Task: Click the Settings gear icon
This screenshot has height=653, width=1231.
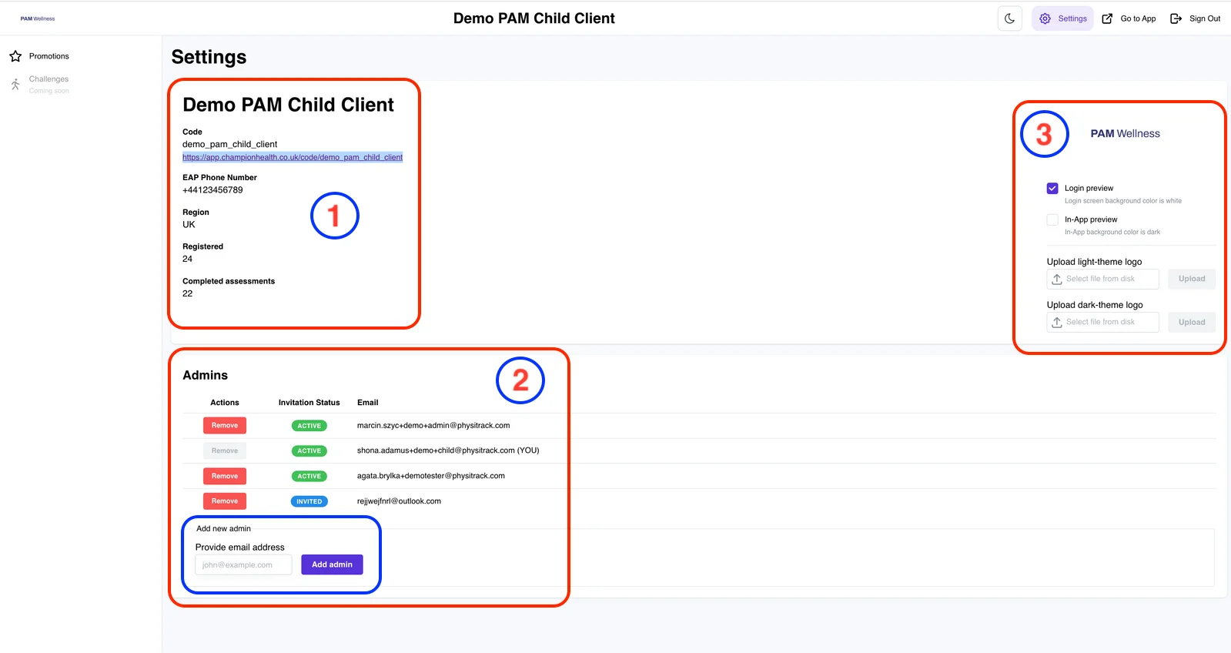Action: (1045, 18)
